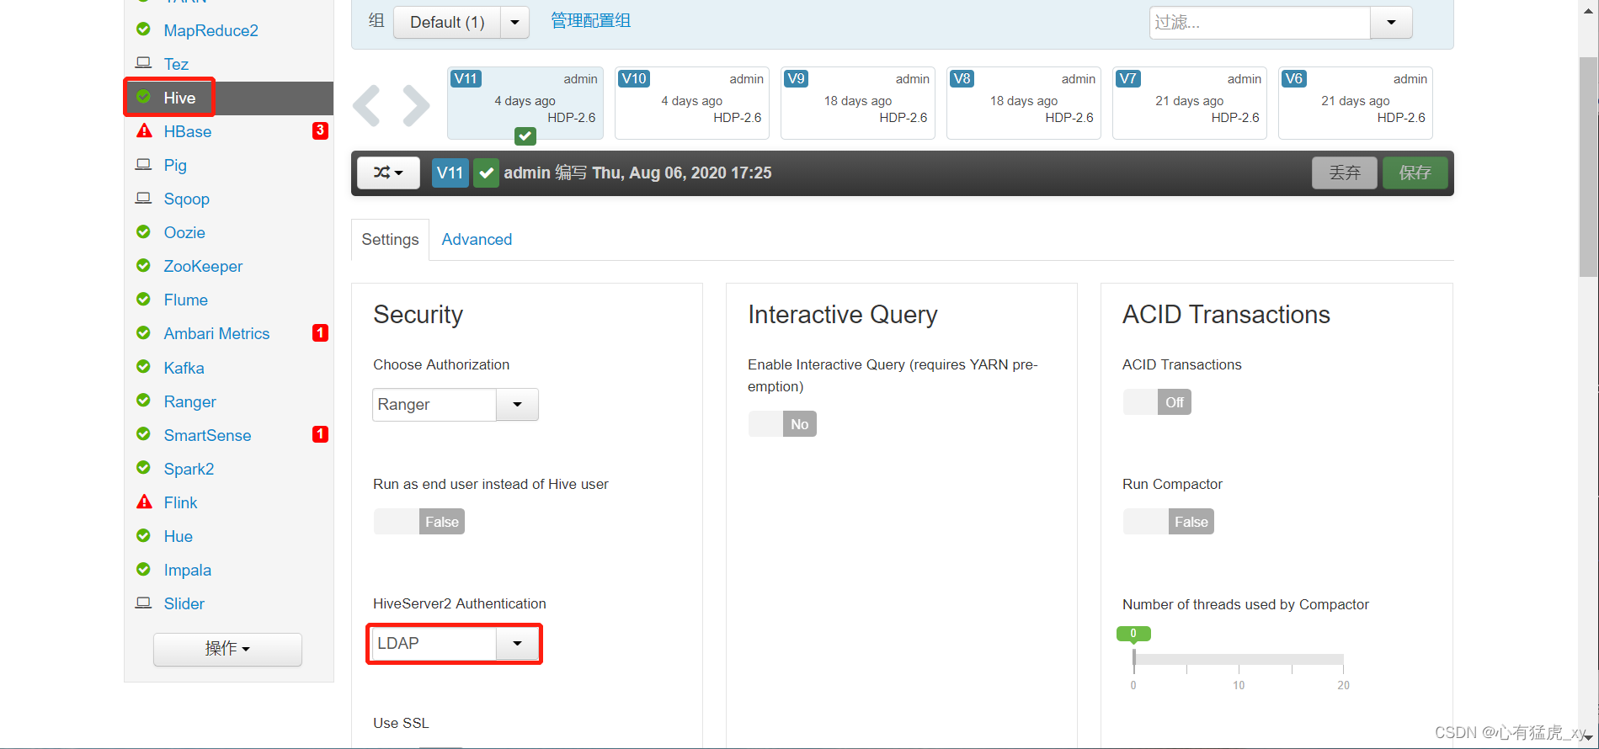Click Kafka green status icon

pos(143,367)
